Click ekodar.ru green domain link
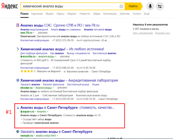173x139 pixels. click(26, 88)
